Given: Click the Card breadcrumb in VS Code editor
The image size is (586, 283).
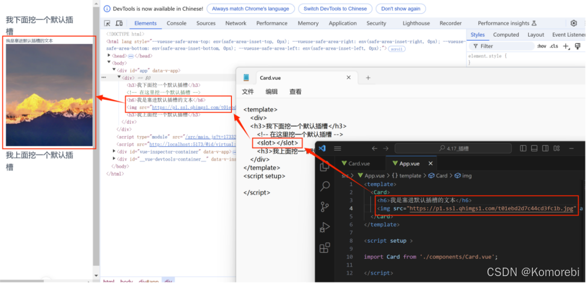Looking at the screenshot, I should click(x=438, y=176).
